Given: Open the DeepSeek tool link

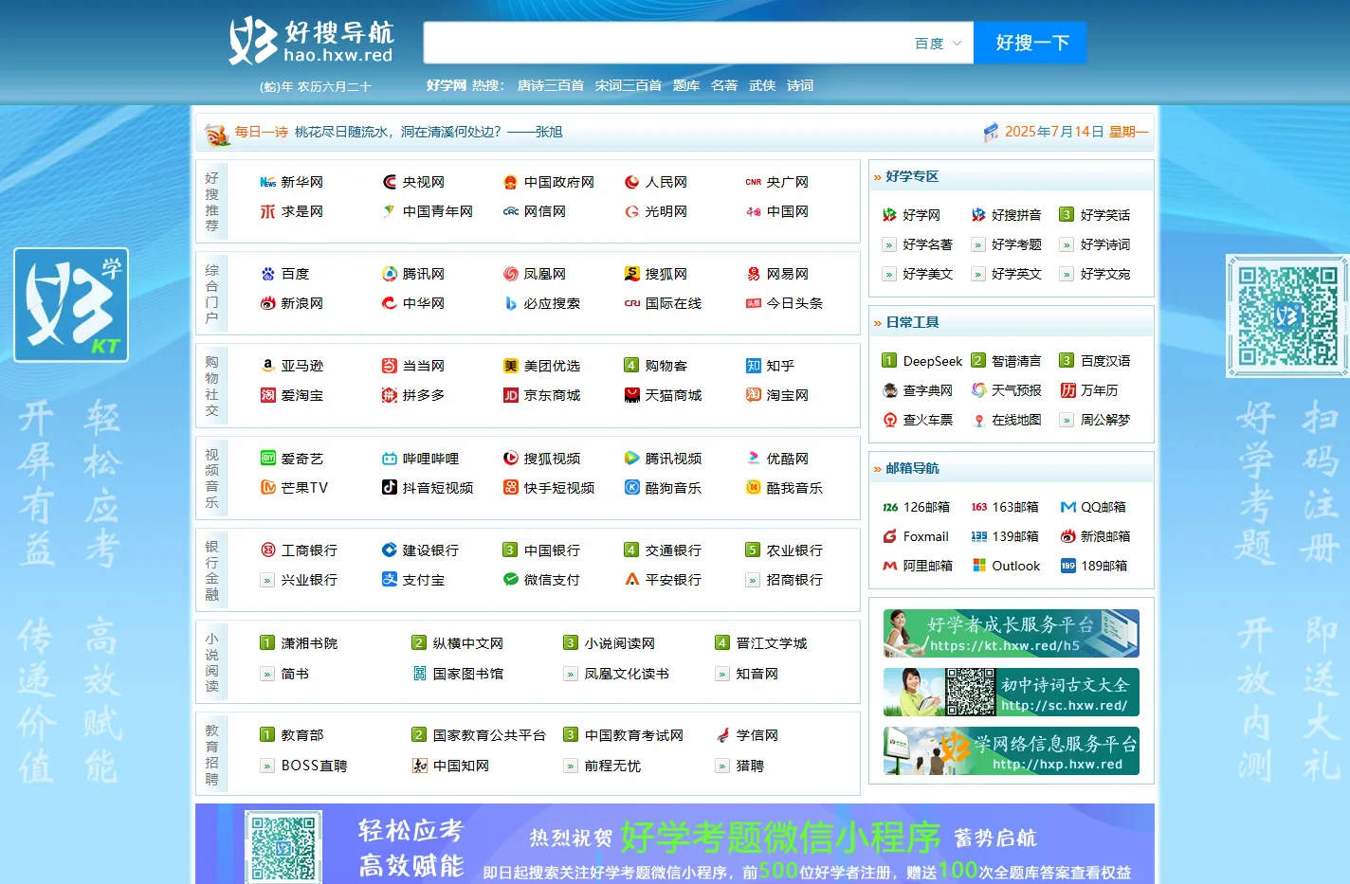Looking at the screenshot, I should (x=933, y=361).
